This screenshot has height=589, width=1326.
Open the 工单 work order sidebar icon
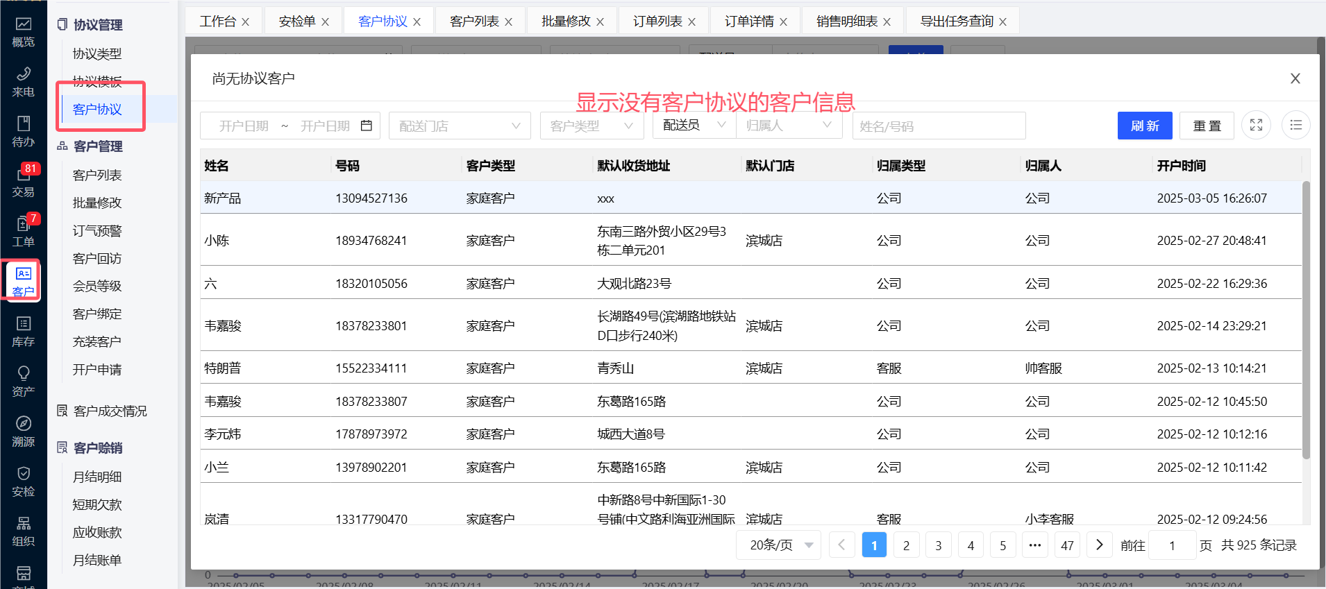coord(23,231)
